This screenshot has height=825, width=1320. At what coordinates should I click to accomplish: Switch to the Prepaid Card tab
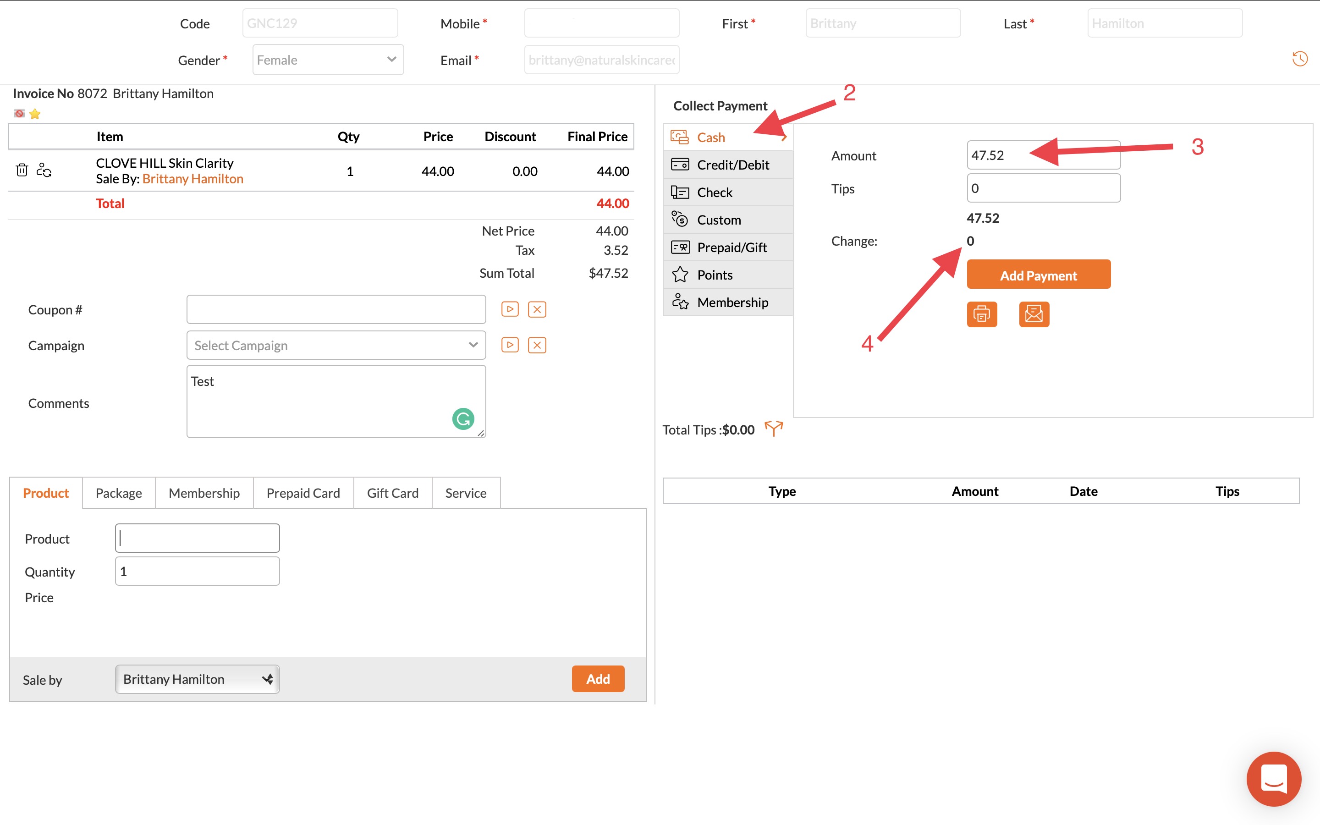point(303,493)
